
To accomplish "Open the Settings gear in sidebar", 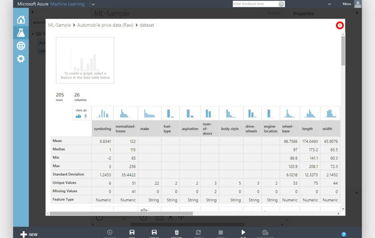I will pyautogui.click(x=21, y=59).
